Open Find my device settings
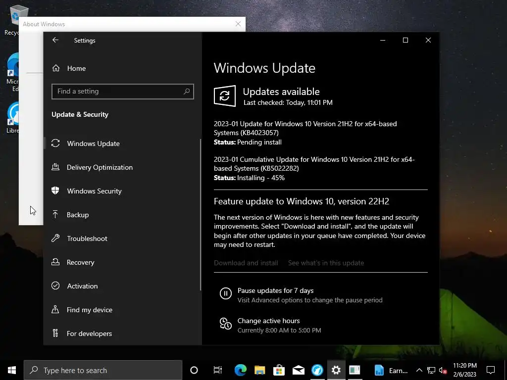Image resolution: width=507 pixels, height=380 pixels. click(89, 310)
